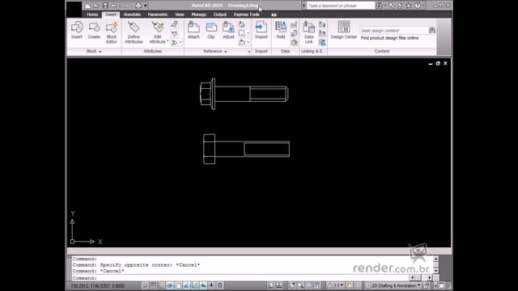518x291 pixels.
Task: Click the Adjust reference tool
Action: (x=228, y=31)
